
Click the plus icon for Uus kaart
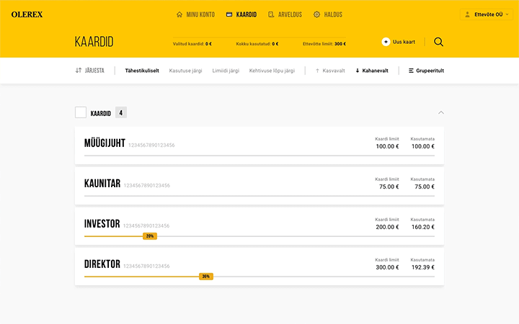point(386,42)
